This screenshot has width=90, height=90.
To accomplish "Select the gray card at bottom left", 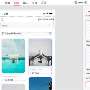I will coord(13,87).
